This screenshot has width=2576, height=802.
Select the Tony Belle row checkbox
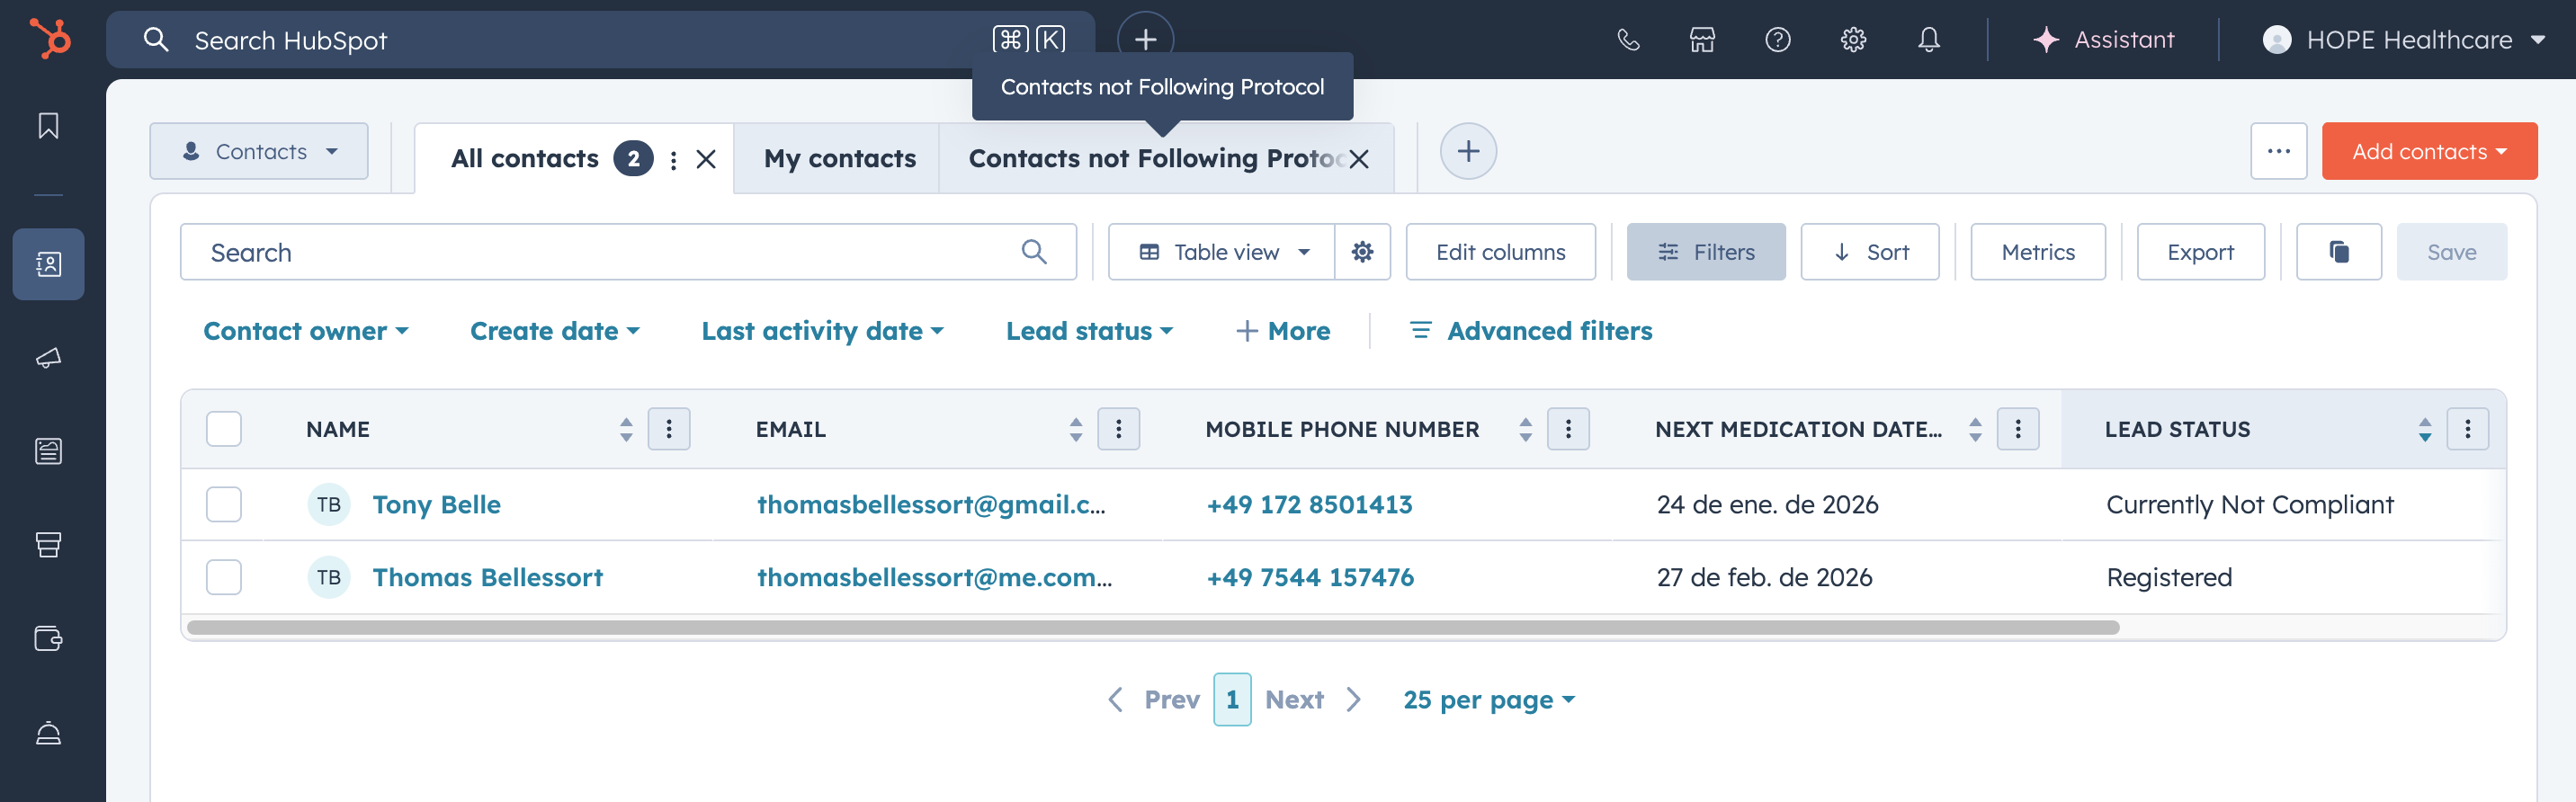[224, 504]
